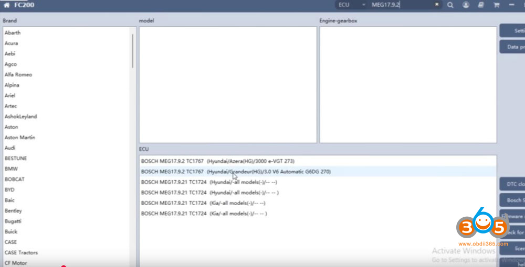Open the shopping cart icon
This screenshot has width=525, height=267.
(496, 5)
